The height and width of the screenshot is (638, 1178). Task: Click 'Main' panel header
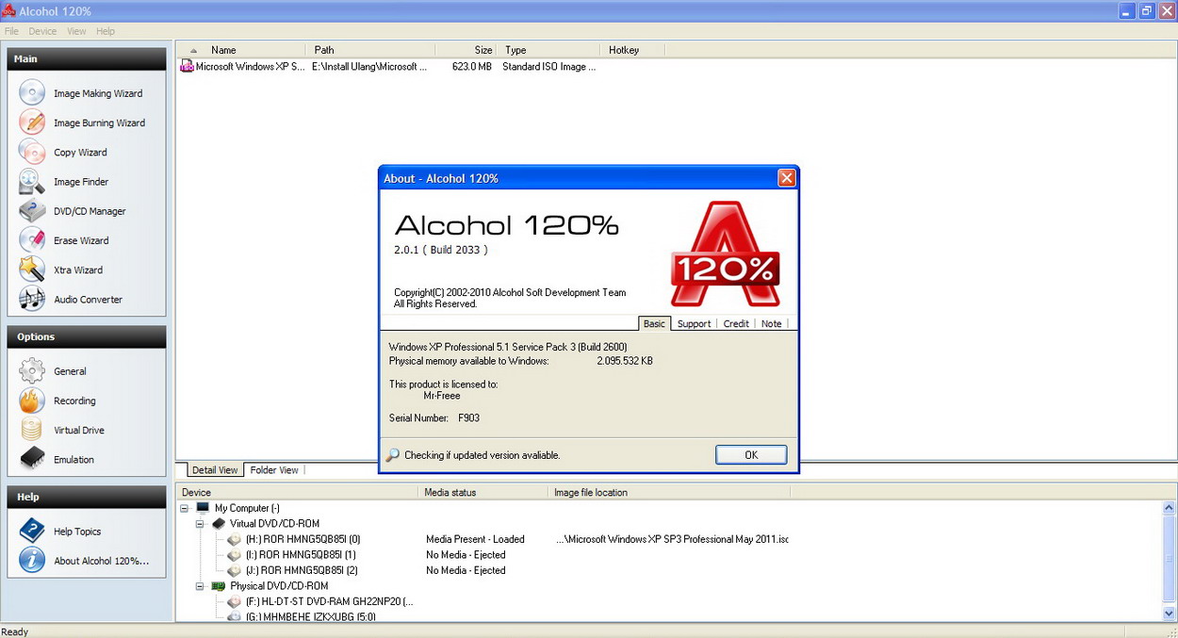(87, 58)
